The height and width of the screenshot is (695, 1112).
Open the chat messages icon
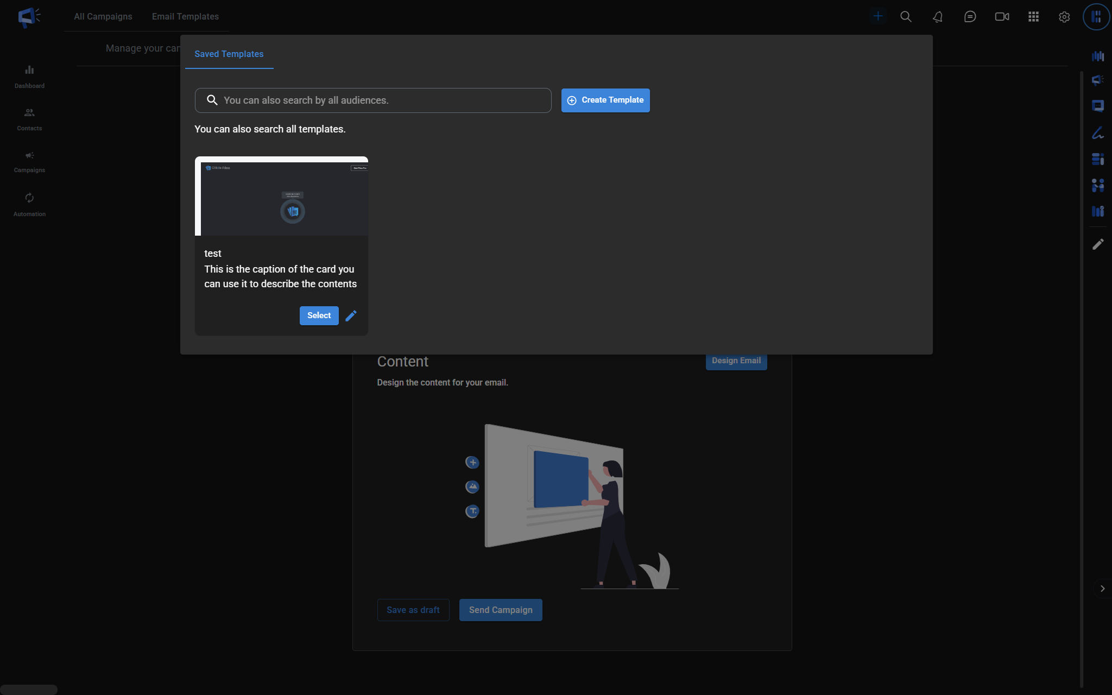[970, 17]
